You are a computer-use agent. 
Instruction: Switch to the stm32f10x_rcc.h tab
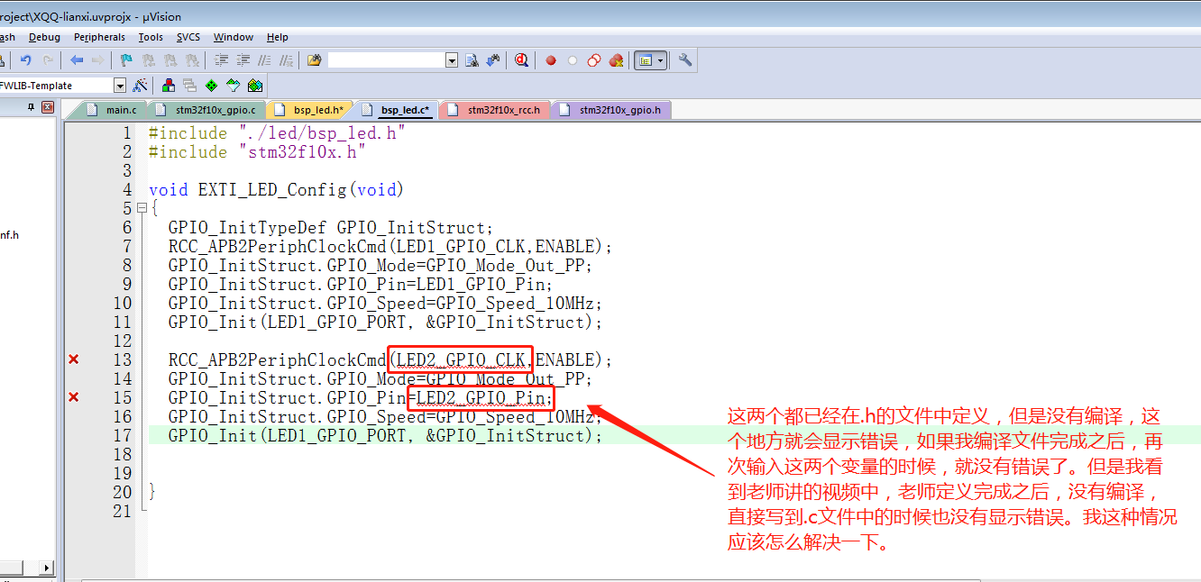tap(503, 110)
